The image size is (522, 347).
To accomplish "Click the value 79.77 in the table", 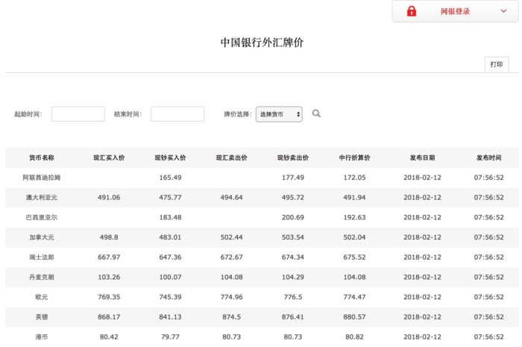I will (x=170, y=337).
